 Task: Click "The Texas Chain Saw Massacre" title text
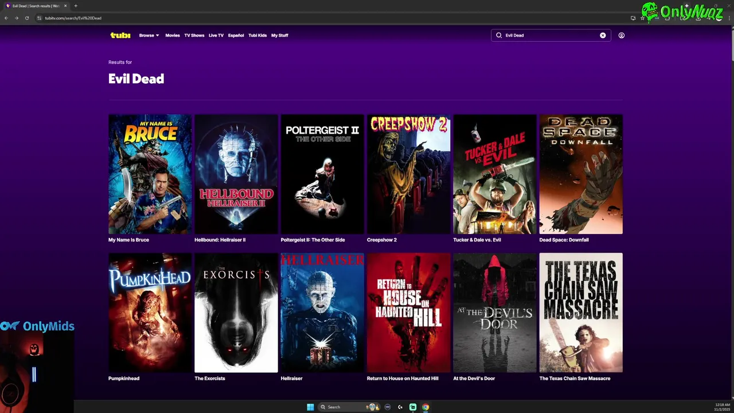[x=575, y=379]
